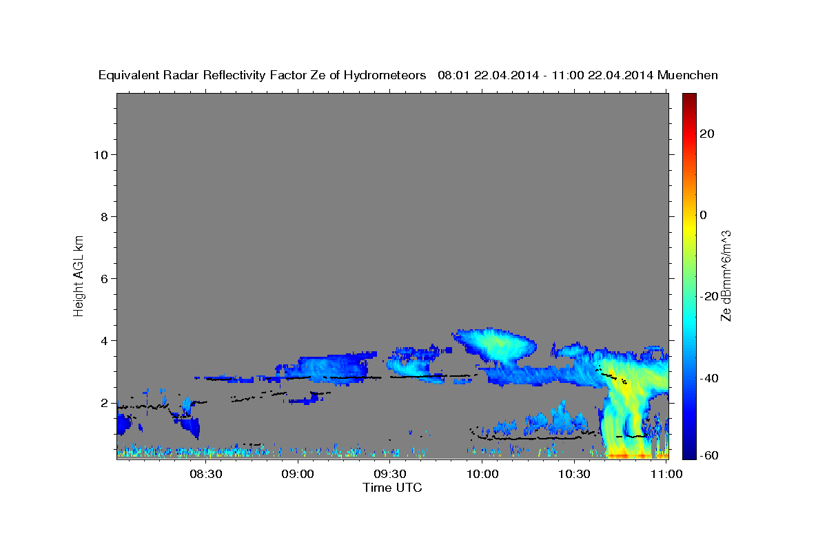
Task: Click the colorbar value -20
Action: click(x=708, y=296)
